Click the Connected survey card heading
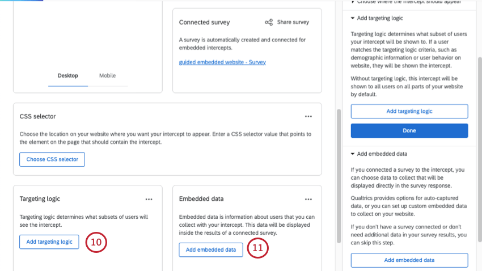 205,23
